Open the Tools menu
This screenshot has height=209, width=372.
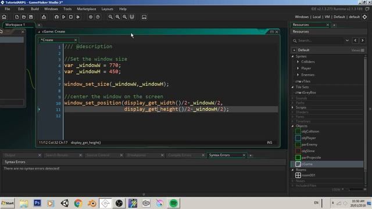(x=67, y=9)
